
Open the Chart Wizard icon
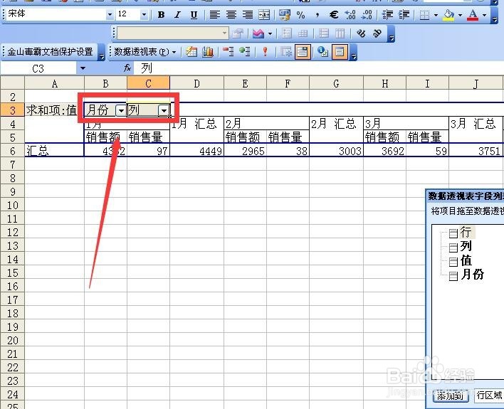208,52
